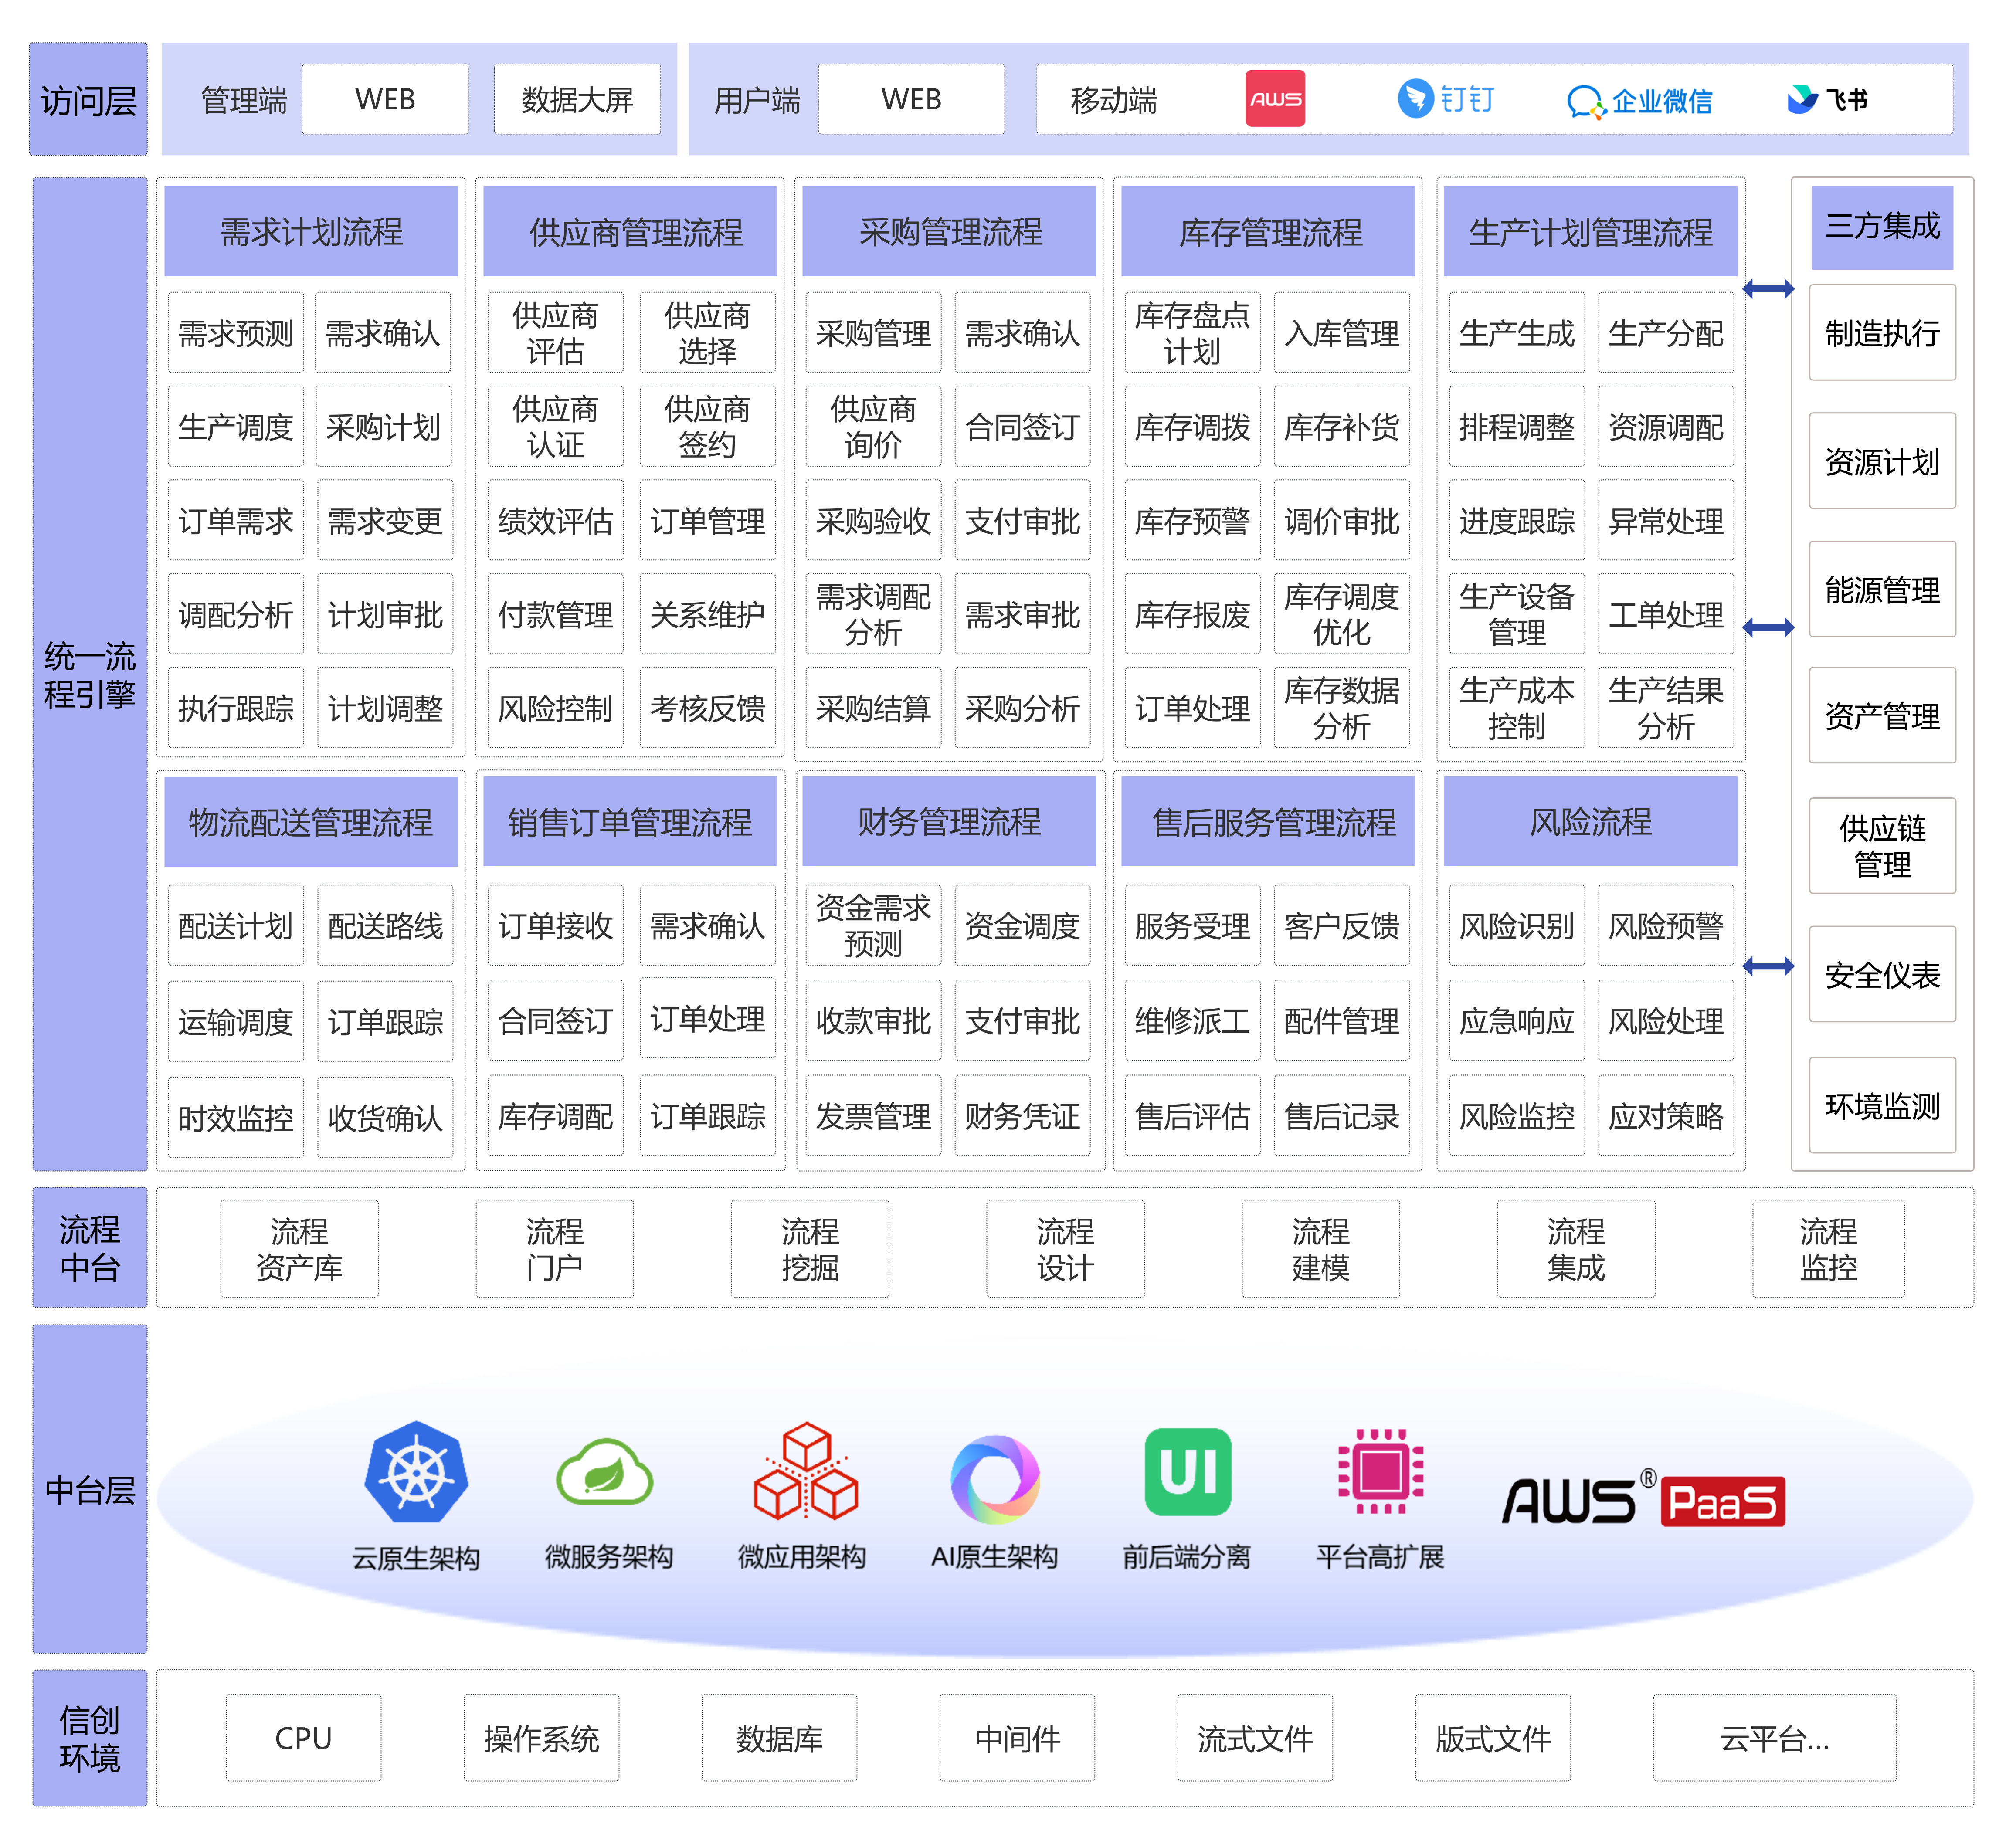The width and height of the screenshot is (2016, 1837).
Task: Click the 供应商评估 cell
Action: (555, 333)
